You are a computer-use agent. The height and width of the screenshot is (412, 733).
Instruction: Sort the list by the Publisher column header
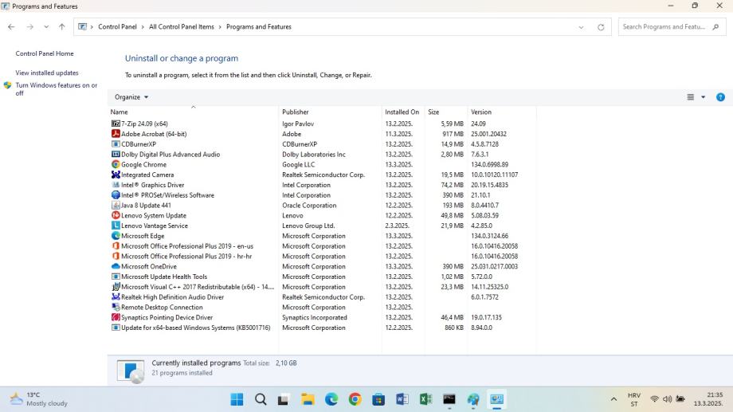(296, 112)
